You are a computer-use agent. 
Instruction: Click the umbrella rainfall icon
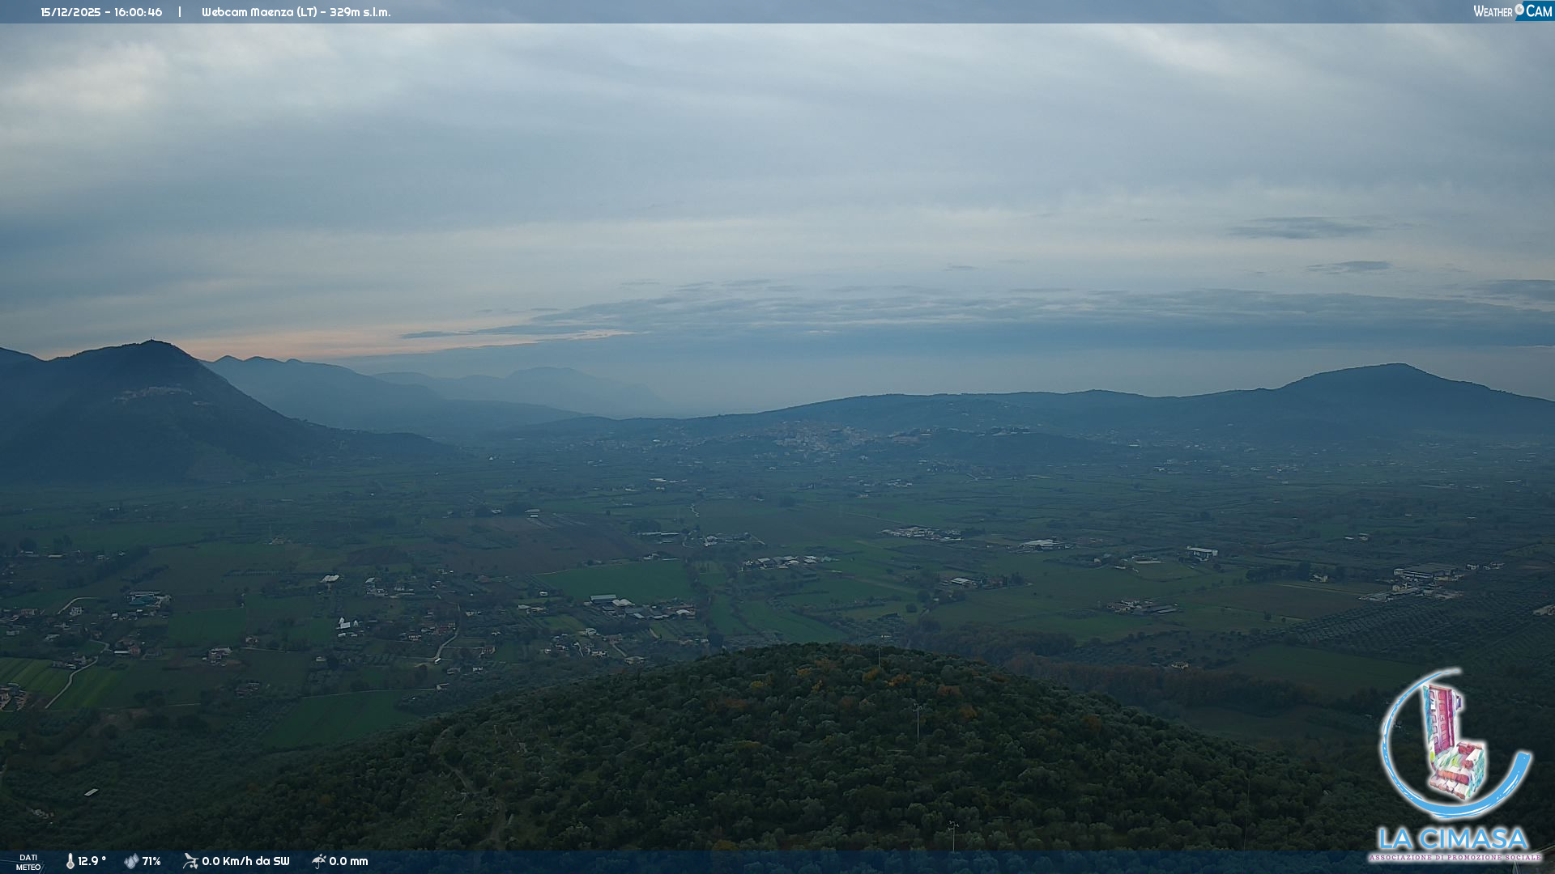[319, 861]
